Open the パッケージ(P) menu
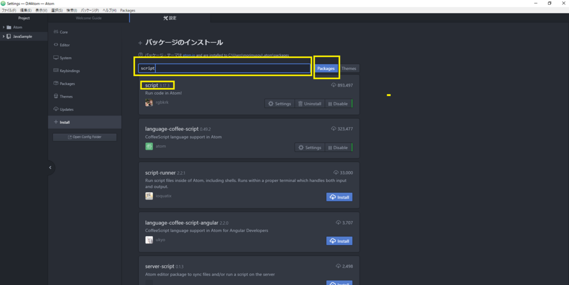The image size is (569, 285). (x=89, y=11)
